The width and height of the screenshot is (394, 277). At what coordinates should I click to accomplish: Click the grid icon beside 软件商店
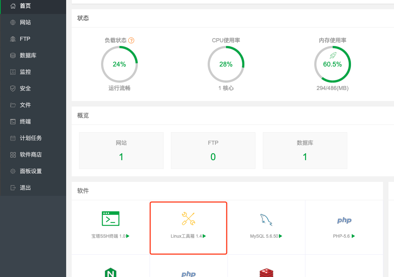[x=13, y=155]
